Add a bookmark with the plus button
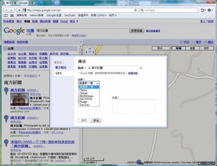The image size is (217, 166). [x=19, y=10]
